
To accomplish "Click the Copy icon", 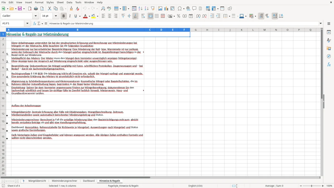I will [56, 9].
